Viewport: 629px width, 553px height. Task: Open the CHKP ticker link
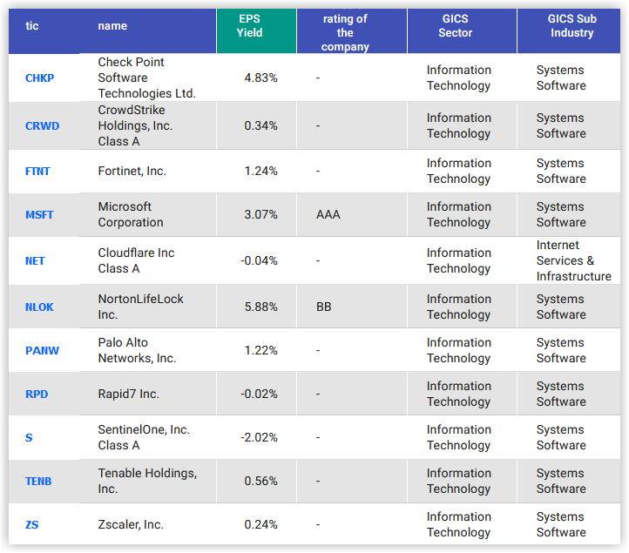click(x=39, y=78)
